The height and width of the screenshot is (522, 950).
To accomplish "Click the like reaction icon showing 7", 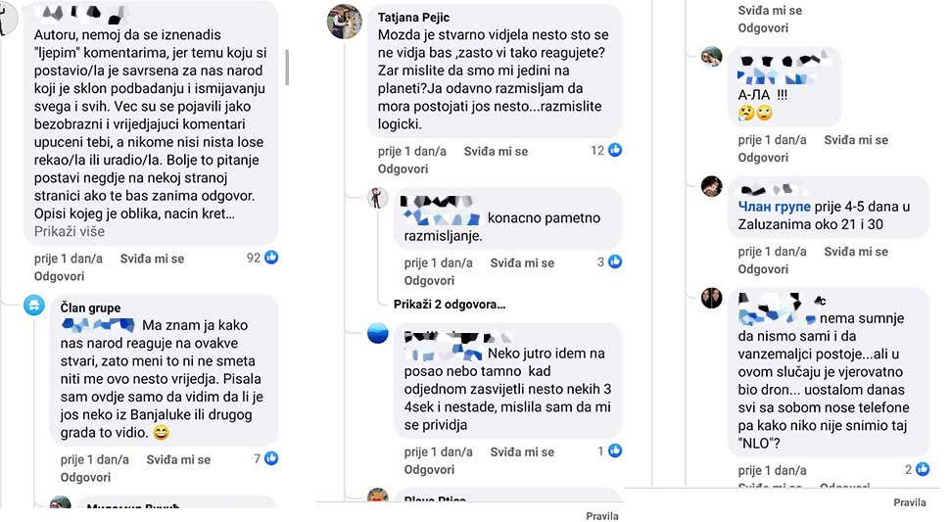I will coord(271,458).
